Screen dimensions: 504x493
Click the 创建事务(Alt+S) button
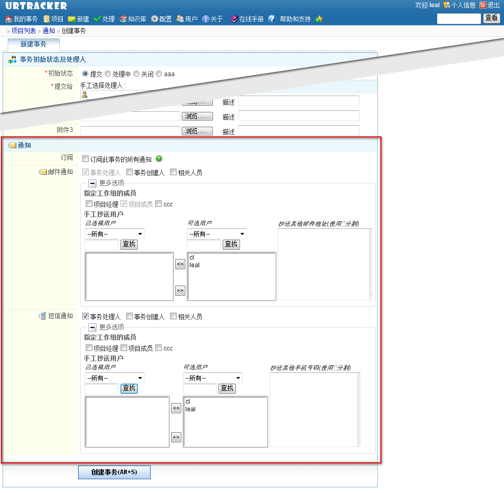coord(114,472)
